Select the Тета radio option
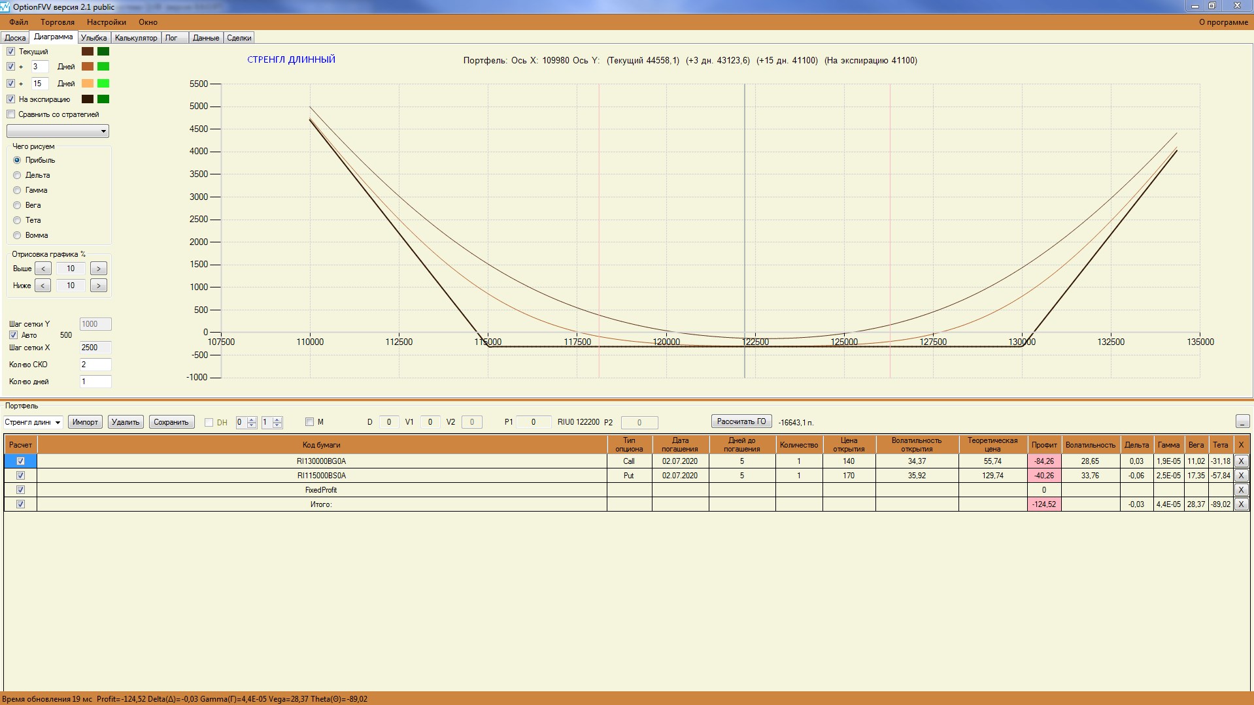The height and width of the screenshot is (705, 1254). click(17, 220)
